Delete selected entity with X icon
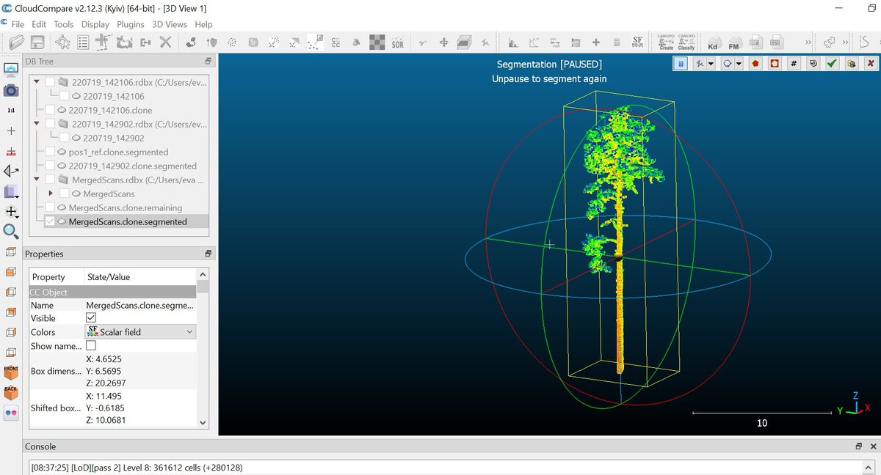Image resolution: width=881 pixels, height=475 pixels. [165, 43]
